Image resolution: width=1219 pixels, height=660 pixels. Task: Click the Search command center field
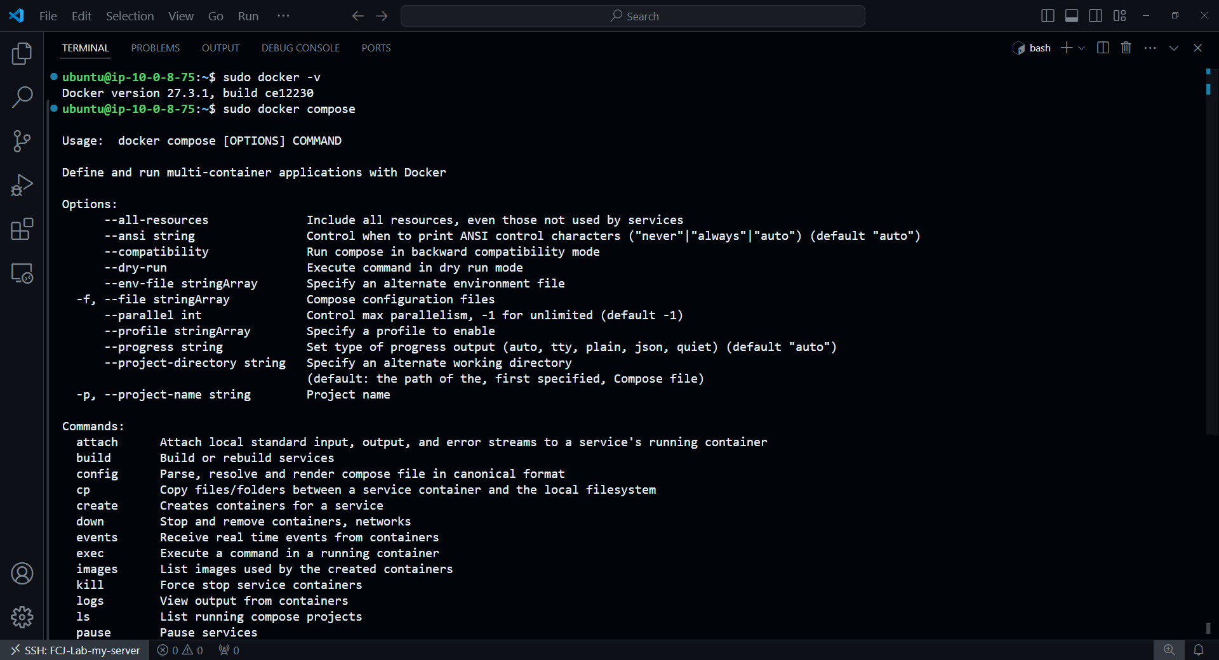pyautogui.click(x=632, y=16)
